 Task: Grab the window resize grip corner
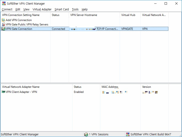(x=180, y=135)
